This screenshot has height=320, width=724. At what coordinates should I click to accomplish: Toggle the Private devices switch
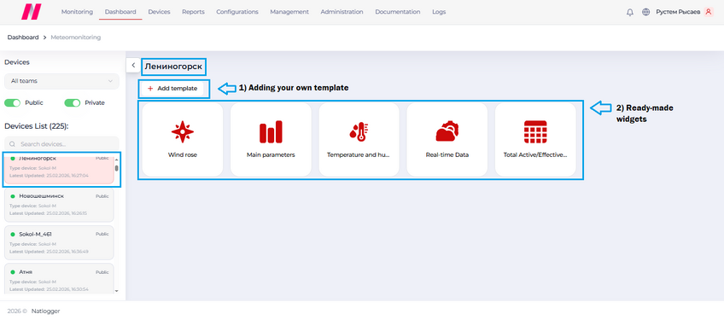[x=72, y=102]
